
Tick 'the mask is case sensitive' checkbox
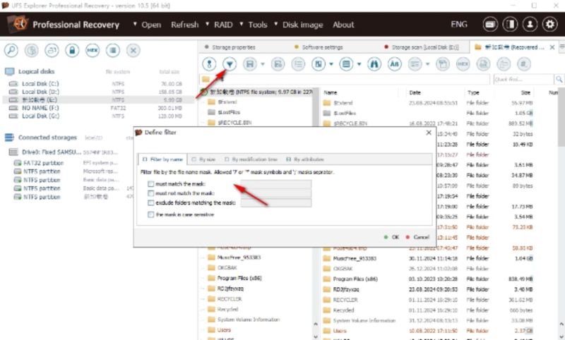pos(151,214)
